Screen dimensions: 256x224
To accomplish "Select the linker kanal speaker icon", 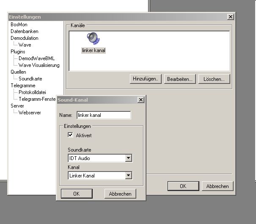I will [x=93, y=39].
